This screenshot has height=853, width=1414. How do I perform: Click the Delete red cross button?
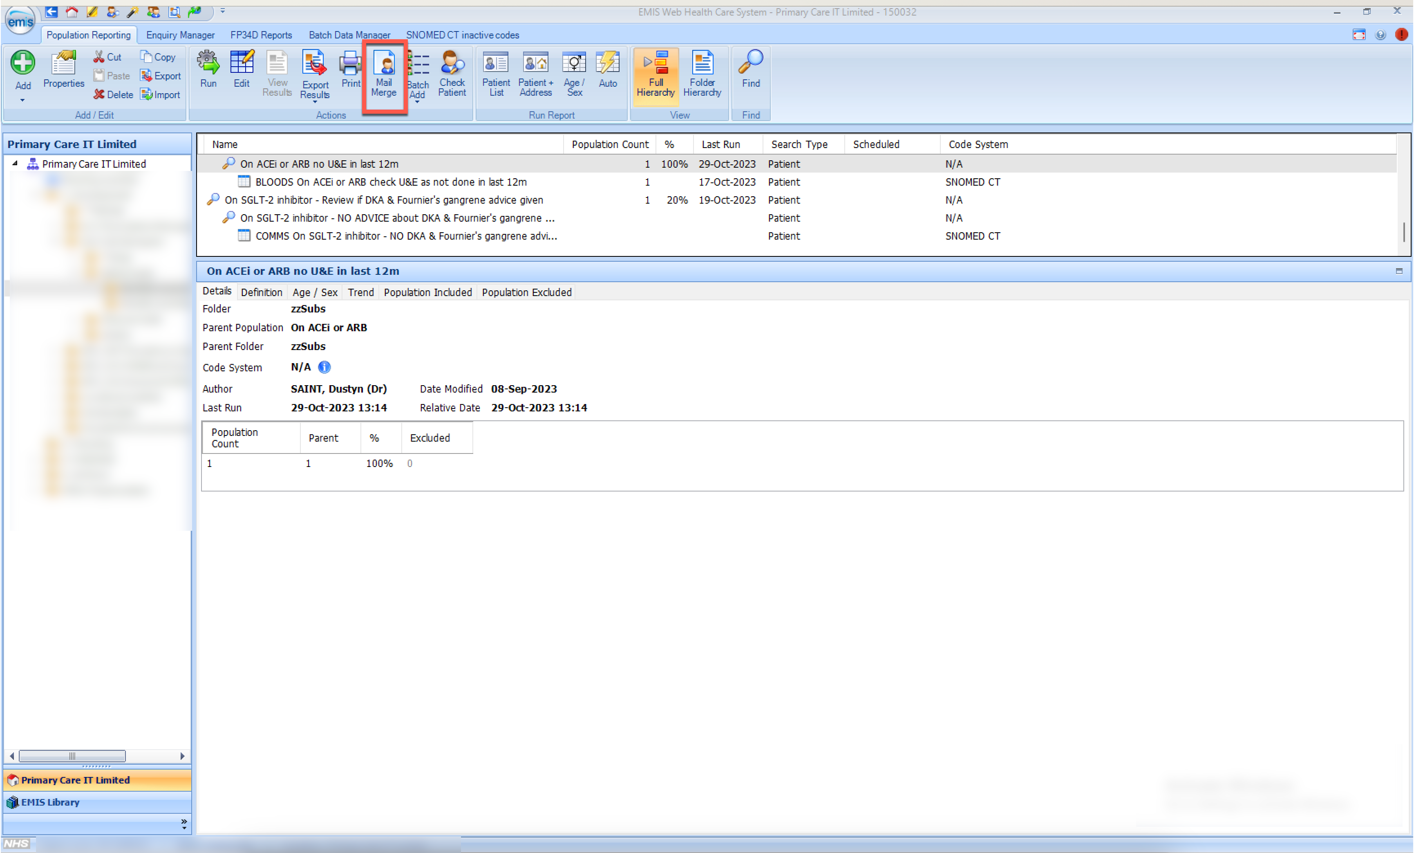pyautogui.click(x=113, y=95)
